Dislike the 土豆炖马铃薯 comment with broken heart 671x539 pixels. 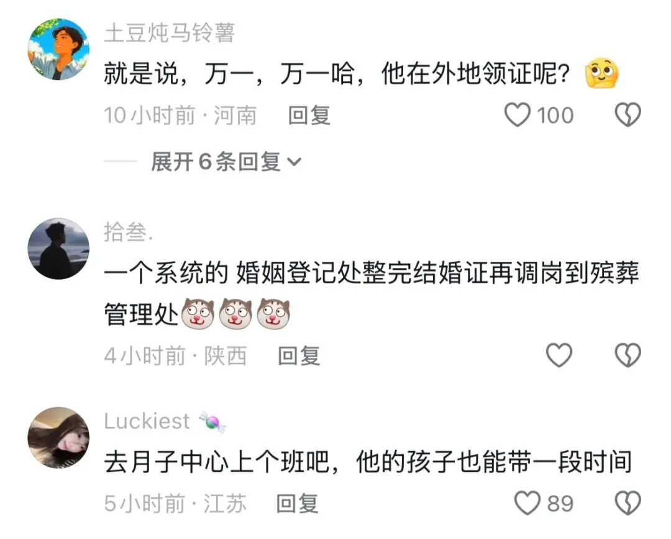pos(628,115)
